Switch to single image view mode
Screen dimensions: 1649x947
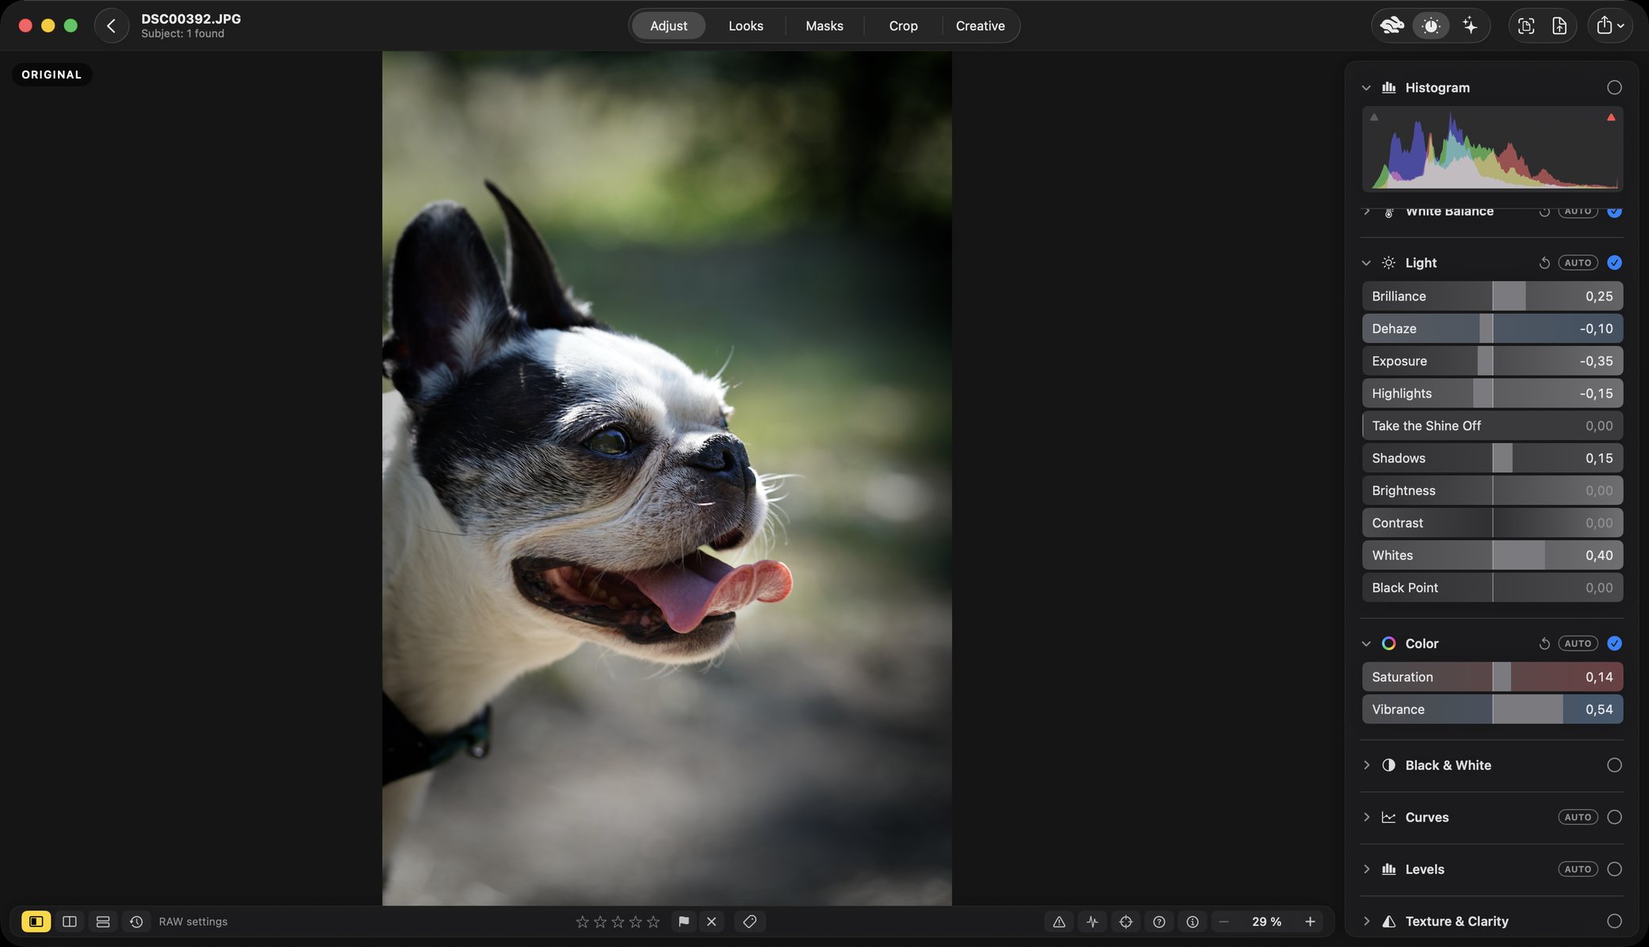click(36, 922)
